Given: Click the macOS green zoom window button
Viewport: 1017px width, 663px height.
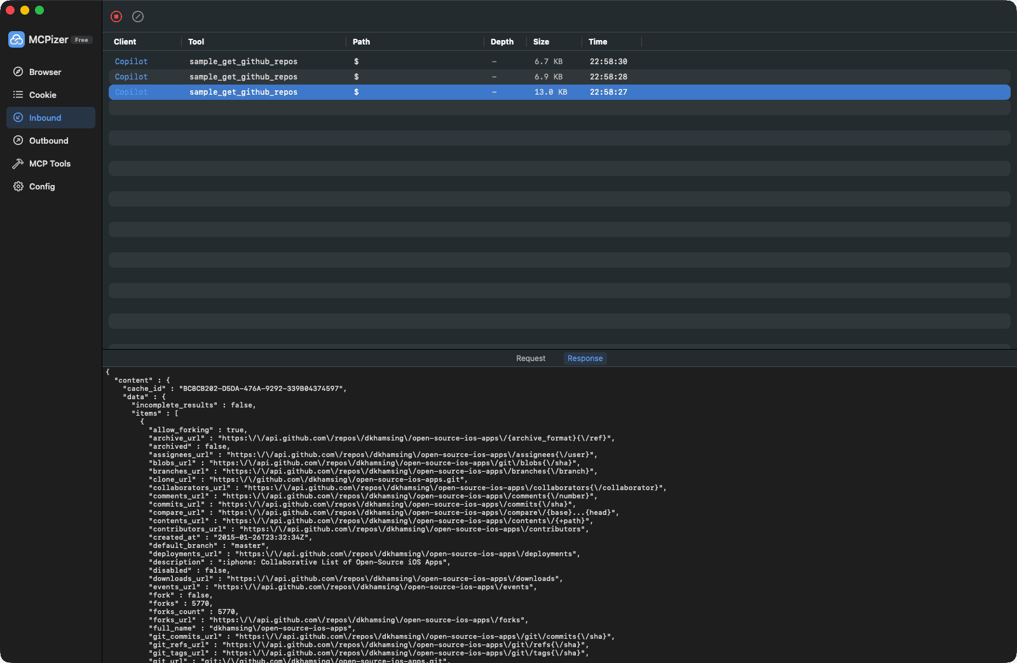Looking at the screenshot, I should tap(39, 10).
